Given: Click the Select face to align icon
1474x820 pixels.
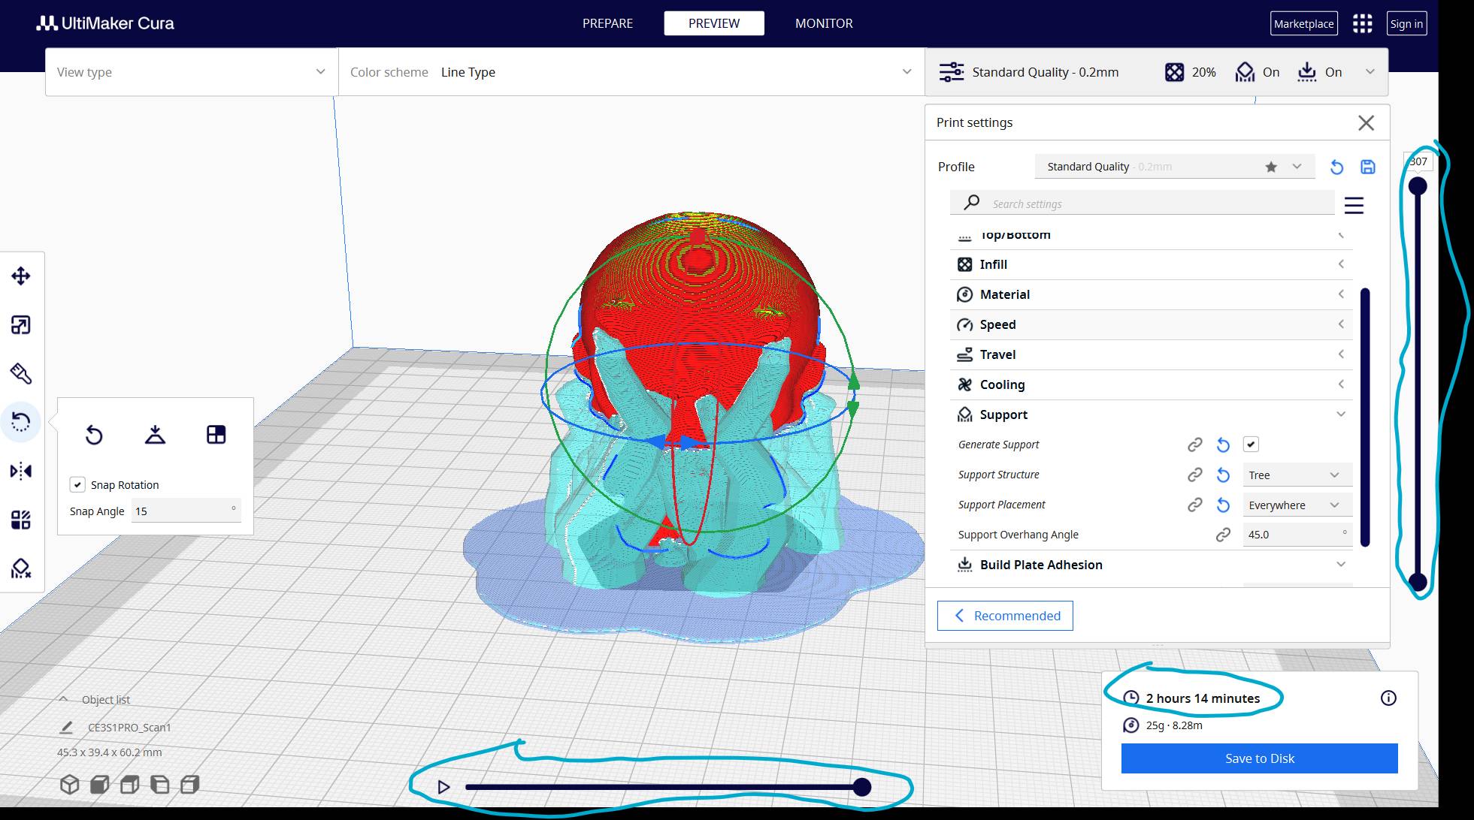Looking at the screenshot, I should 216,435.
